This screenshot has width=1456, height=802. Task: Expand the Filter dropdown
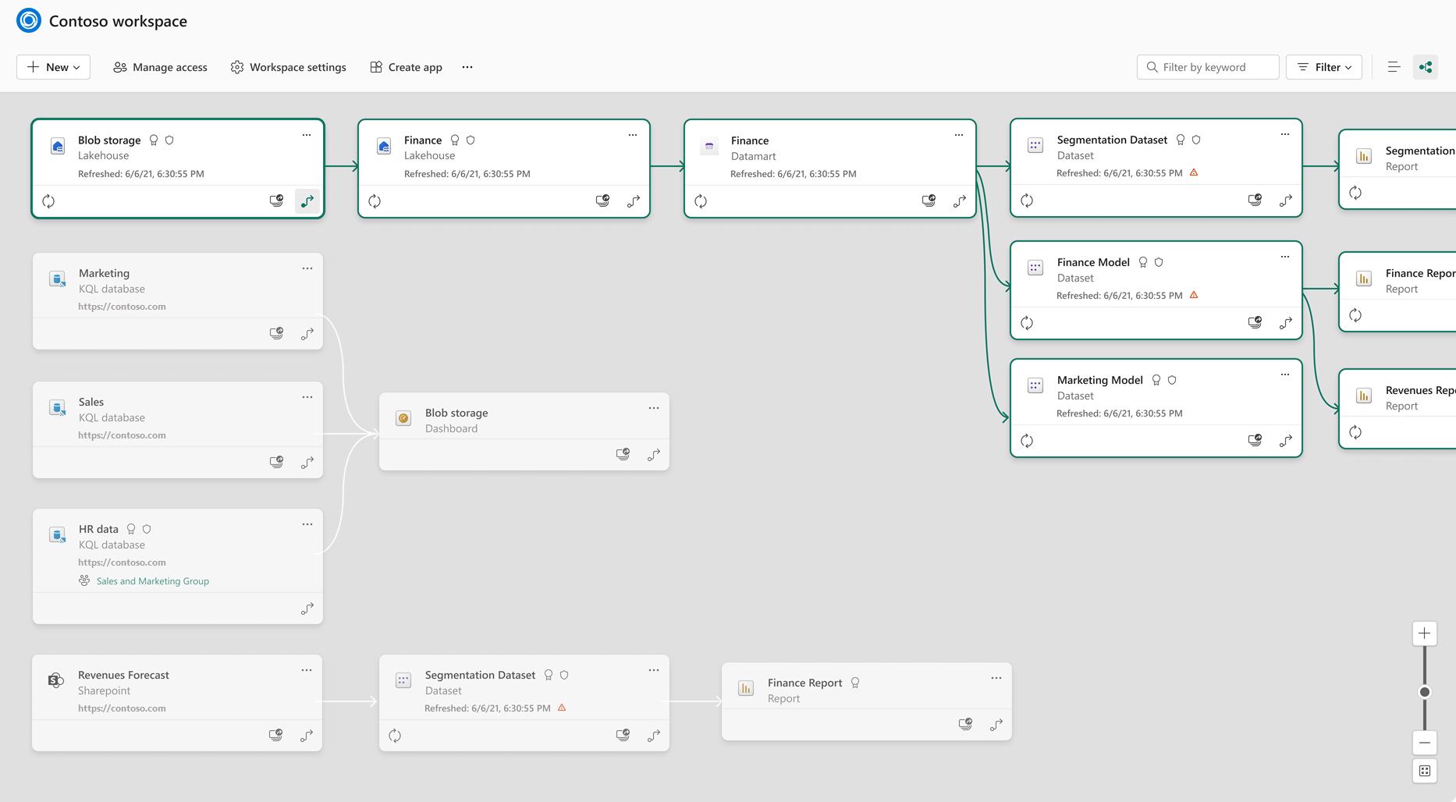[x=1324, y=67]
